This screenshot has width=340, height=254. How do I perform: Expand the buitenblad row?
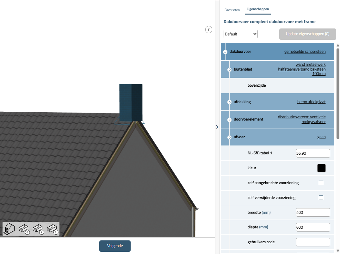point(230,69)
